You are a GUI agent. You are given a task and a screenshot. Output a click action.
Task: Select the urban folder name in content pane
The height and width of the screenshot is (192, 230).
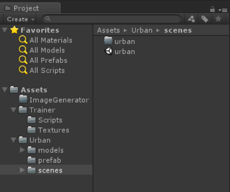125,42
